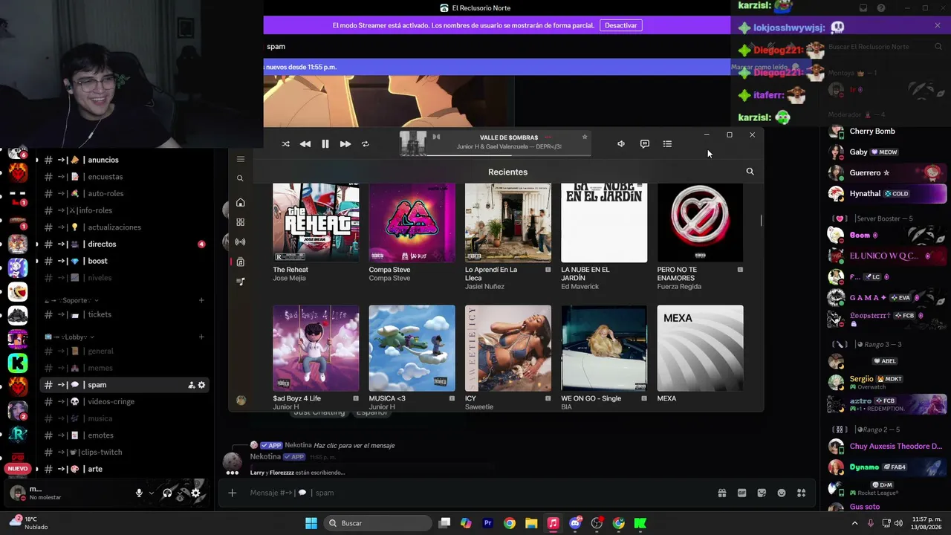Grab the music library vertical scrollbar
The width and height of the screenshot is (951, 535).
click(760, 221)
